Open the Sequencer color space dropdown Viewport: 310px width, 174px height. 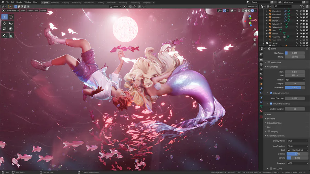pyautogui.click(x=298, y=163)
